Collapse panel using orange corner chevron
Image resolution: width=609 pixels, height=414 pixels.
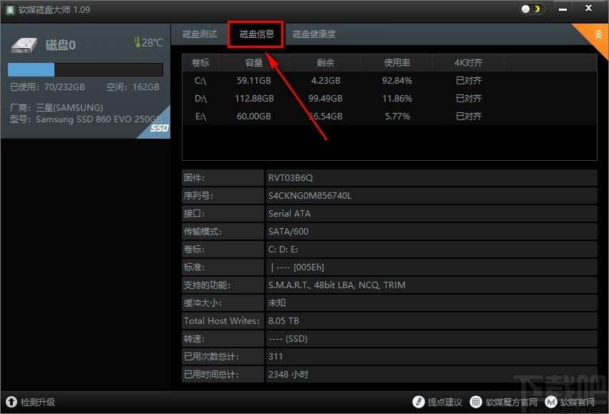(598, 35)
